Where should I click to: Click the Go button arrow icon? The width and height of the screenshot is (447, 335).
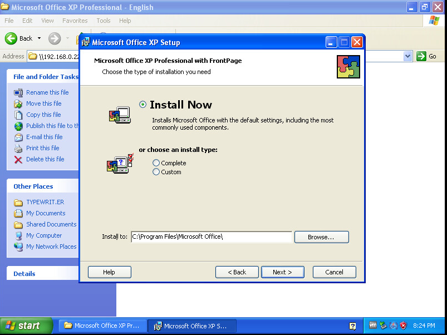click(x=421, y=56)
